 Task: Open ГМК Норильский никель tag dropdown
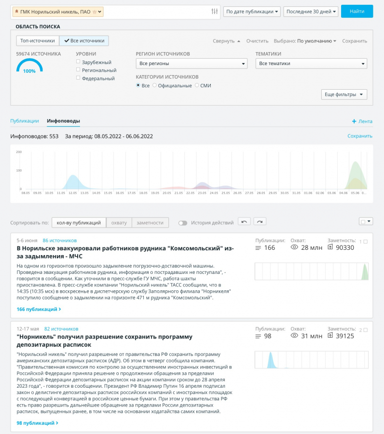click(x=100, y=12)
